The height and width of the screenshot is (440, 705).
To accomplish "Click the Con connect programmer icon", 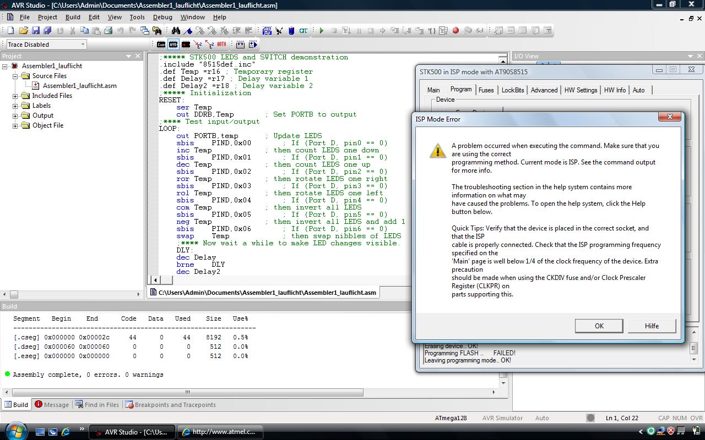I will pos(161,44).
